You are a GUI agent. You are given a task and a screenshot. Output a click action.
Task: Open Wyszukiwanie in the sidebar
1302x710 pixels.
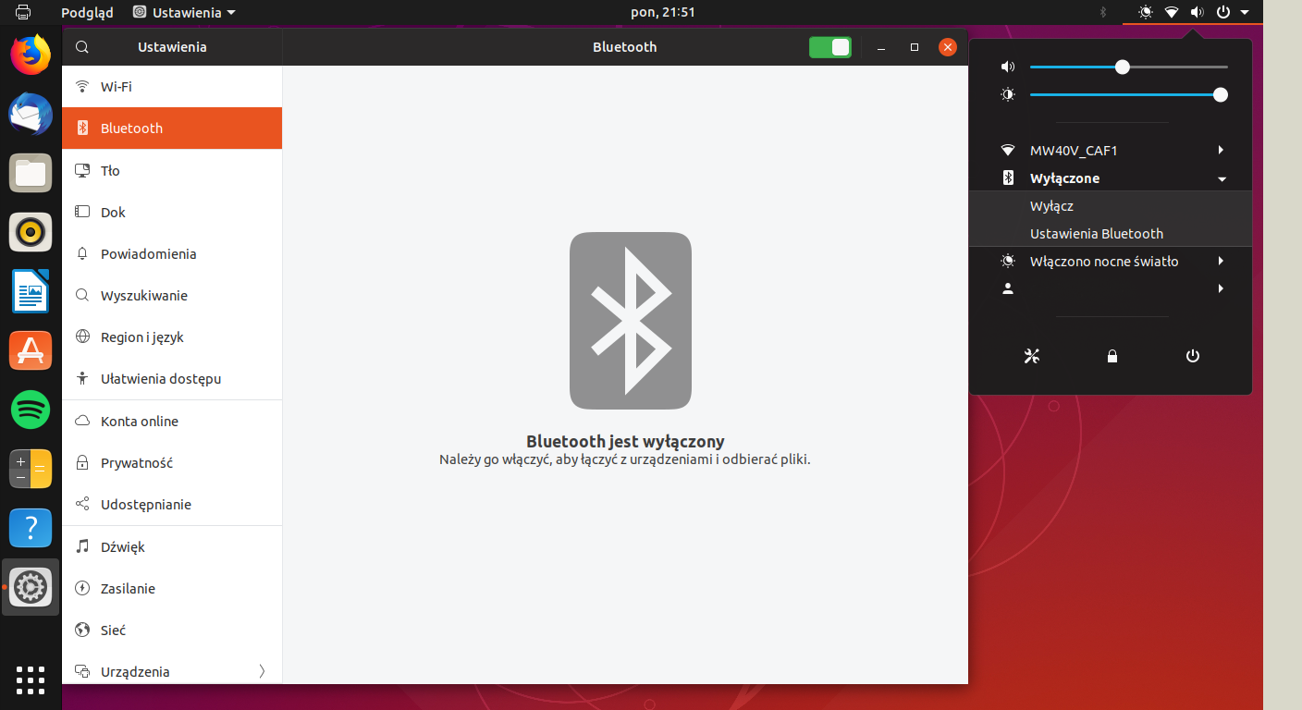[x=172, y=295]
